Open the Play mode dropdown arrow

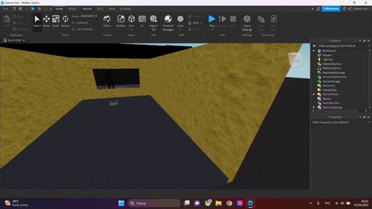click(x=212, y=30)
